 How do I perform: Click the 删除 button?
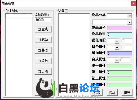[127, 92]
